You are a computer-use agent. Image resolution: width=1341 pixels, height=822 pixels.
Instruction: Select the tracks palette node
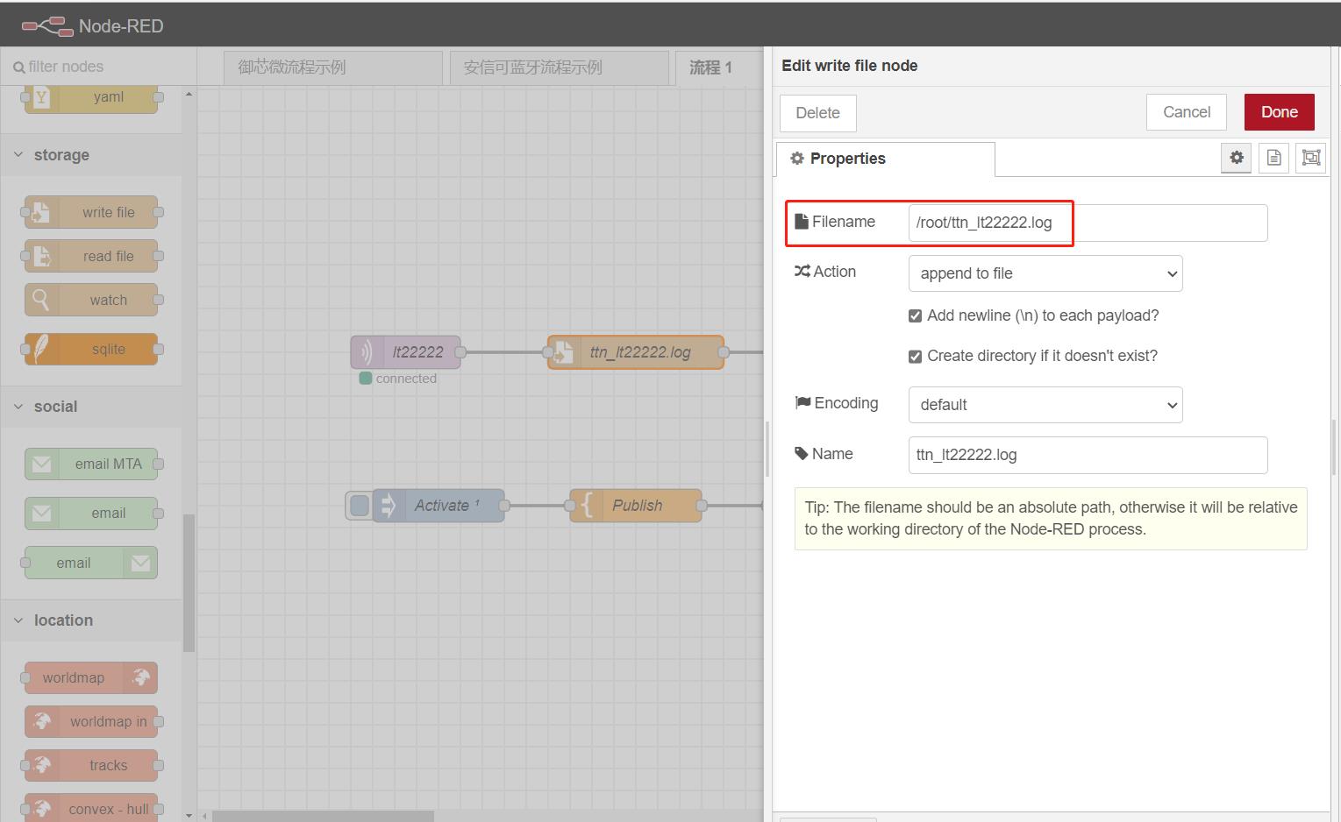click(91, 765)
